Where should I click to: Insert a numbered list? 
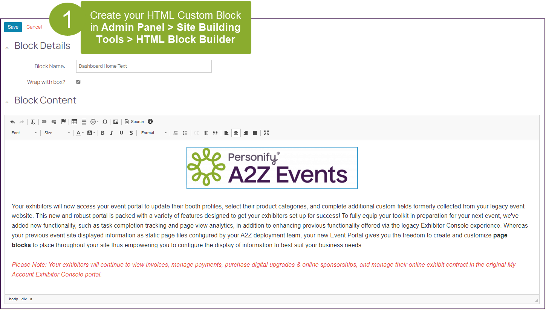[x=175, y=133]
